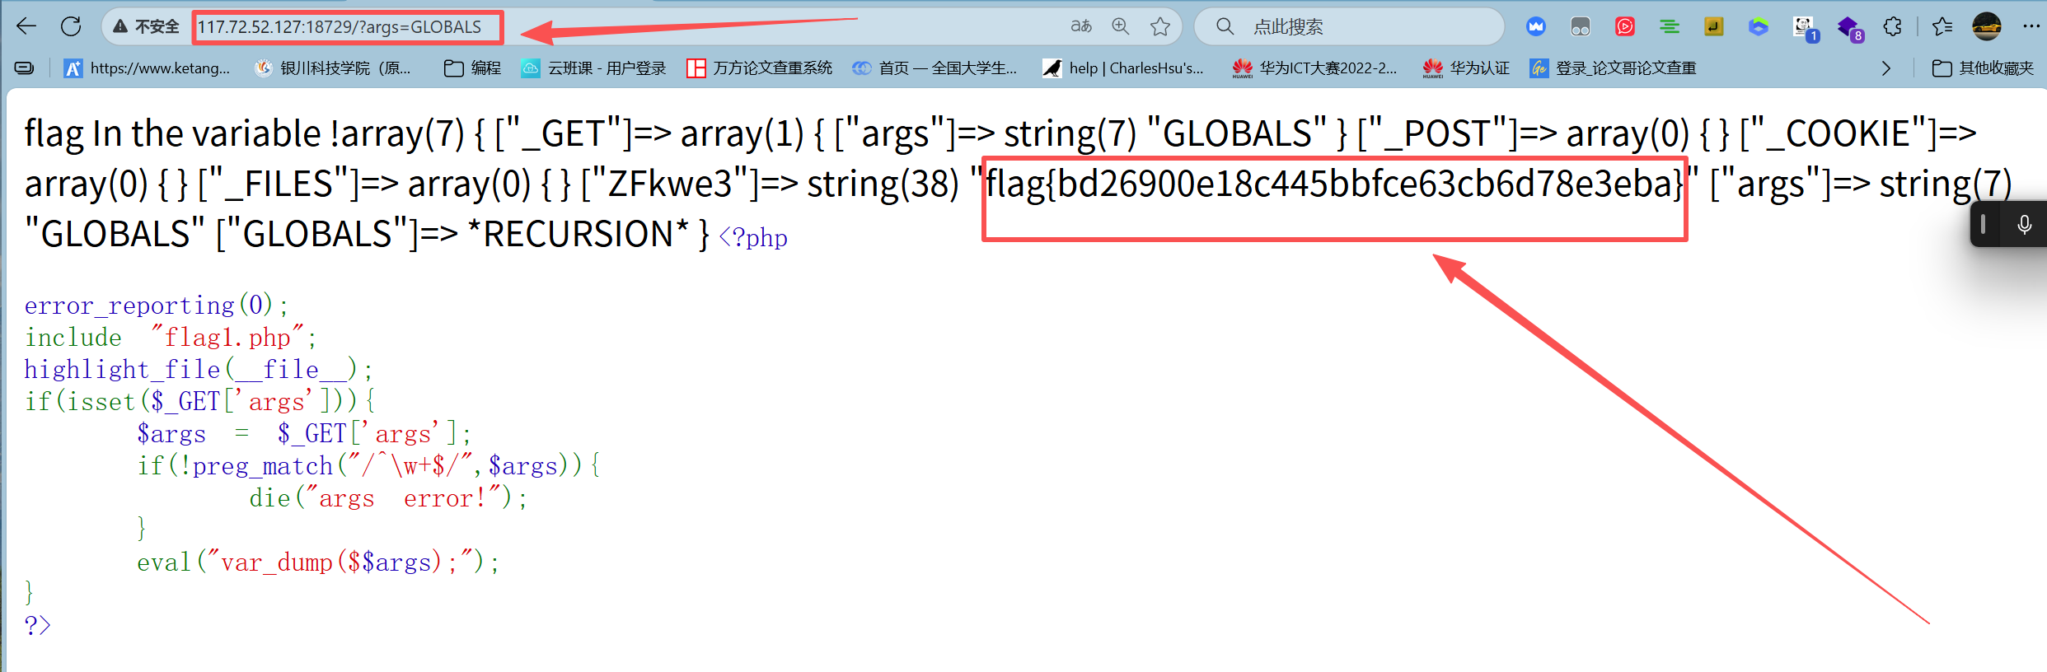Open the help | CharlesHsu's bookmark
Screen dimensions: 2047x672
1123,68
